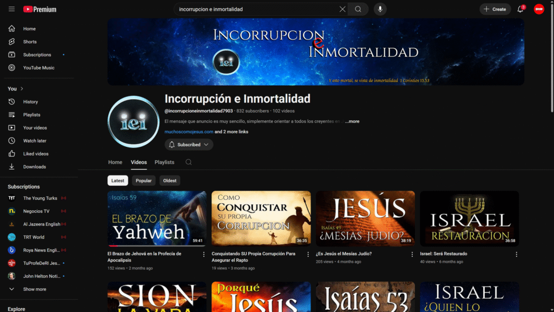Open options for ¿Es Jesús el Mesías Judío?
This screenshot has width=554, height=312.
coord(412,255)
